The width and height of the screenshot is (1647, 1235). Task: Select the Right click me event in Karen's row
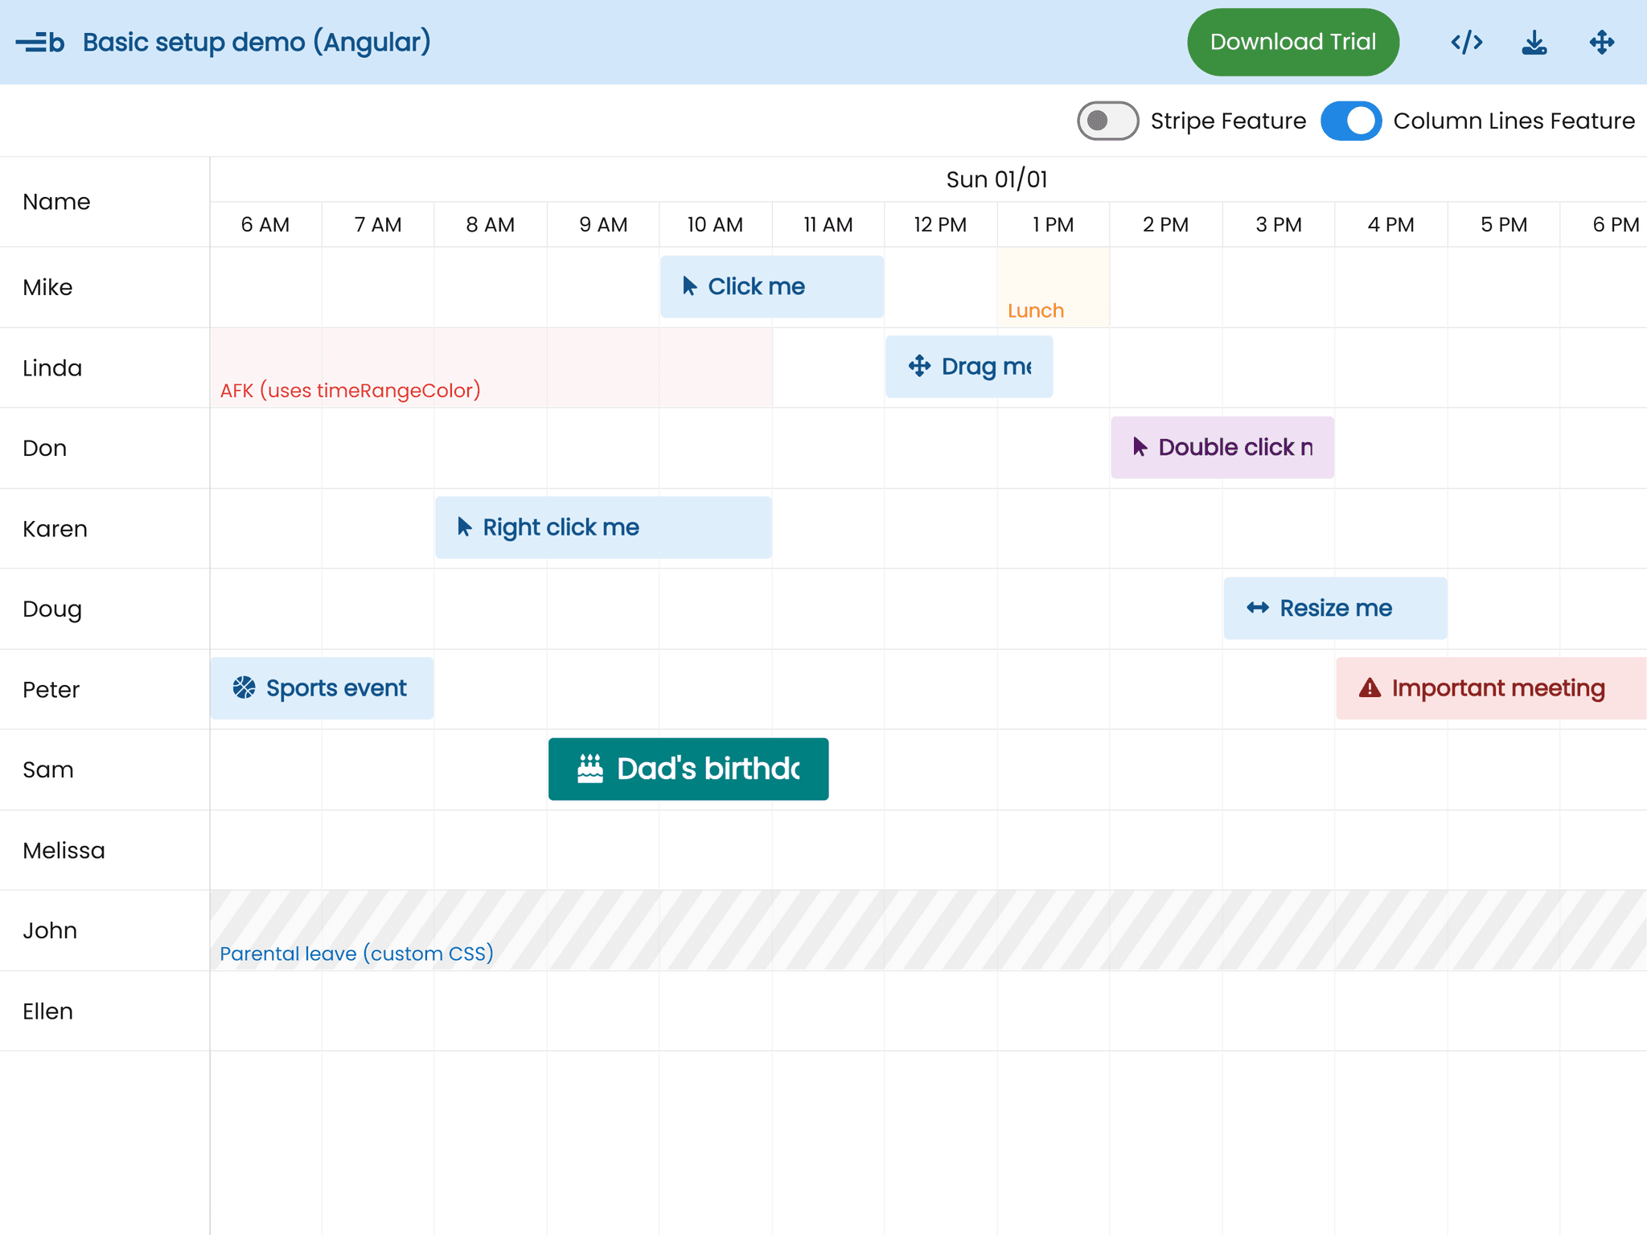coord(603,527)
